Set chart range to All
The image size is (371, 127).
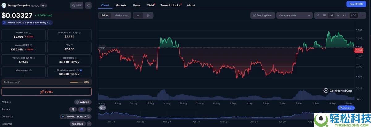pos(344,15)
